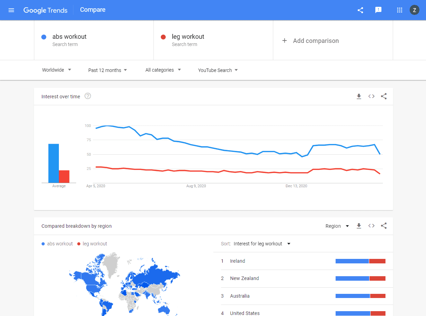Open the Google apps grid
Screen dimensions: 426x316
[x=400, y=10]
